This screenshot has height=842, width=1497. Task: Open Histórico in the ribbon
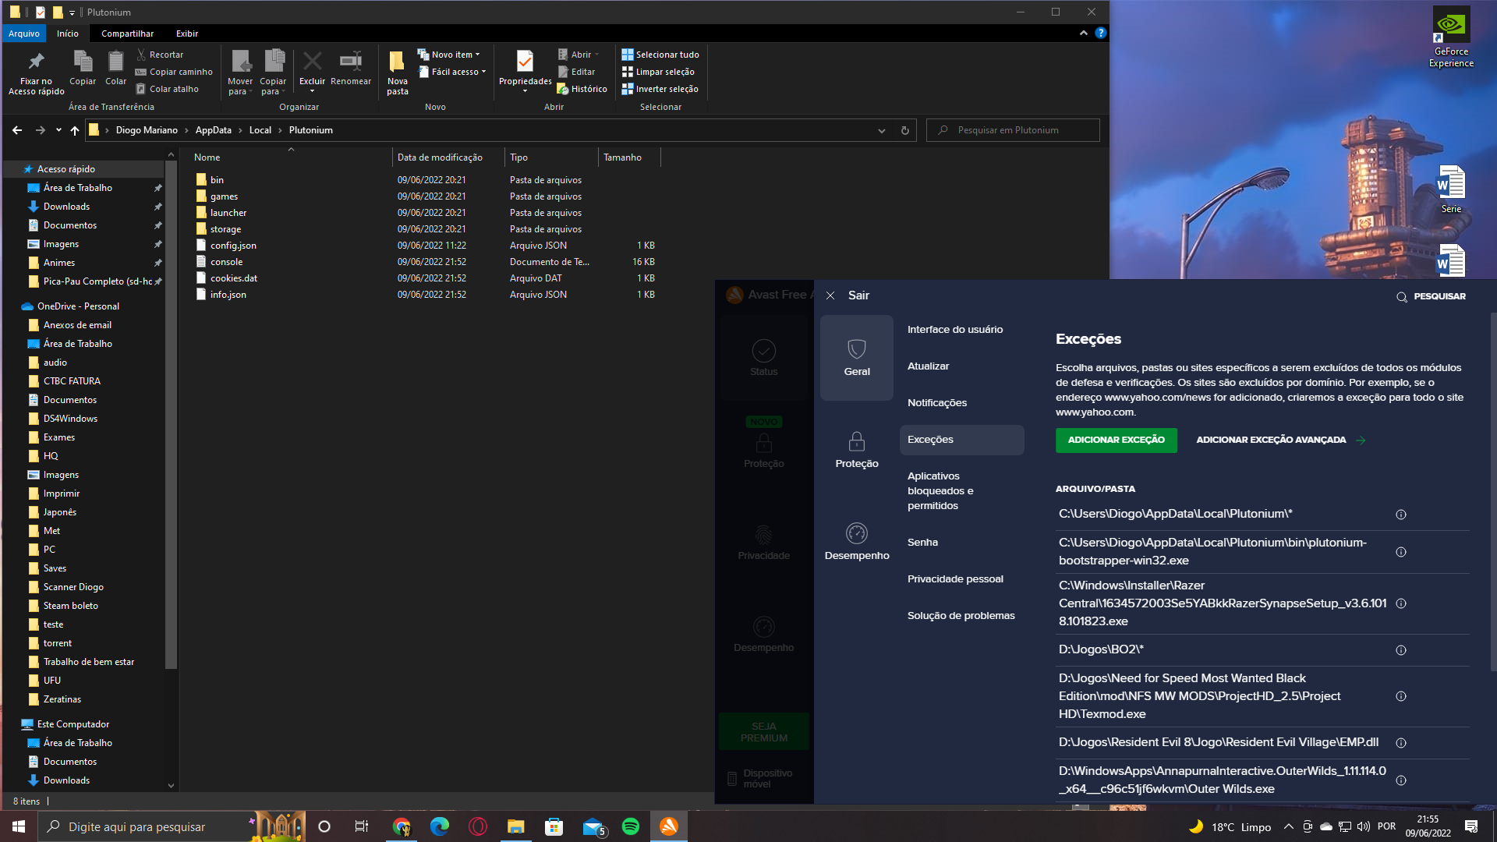[582, 89]
